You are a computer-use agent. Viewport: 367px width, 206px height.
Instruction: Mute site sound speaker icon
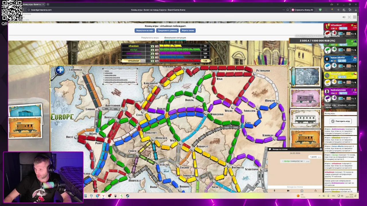click(344, 17)
